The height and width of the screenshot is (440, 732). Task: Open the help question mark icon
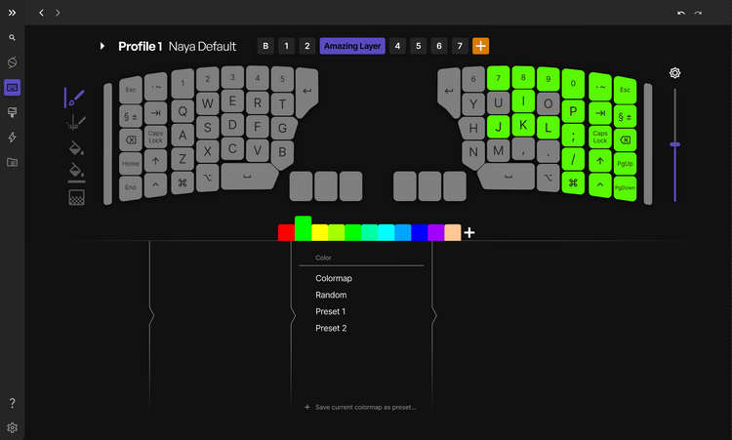tap(12, 403)
